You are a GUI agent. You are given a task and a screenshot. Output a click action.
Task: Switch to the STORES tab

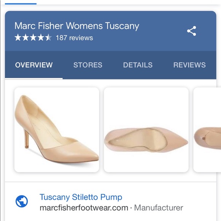(x=88, y=65)
